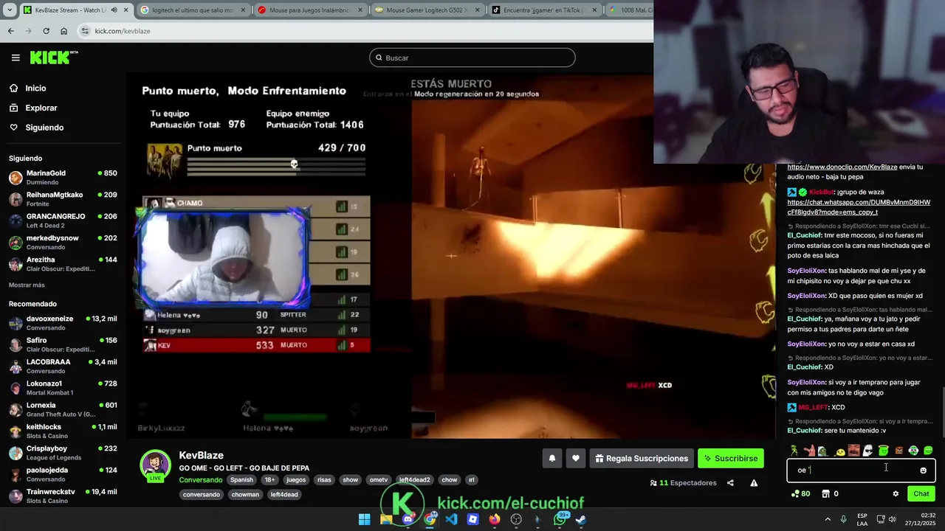Select the left4dead2 tag

point(414,479)
